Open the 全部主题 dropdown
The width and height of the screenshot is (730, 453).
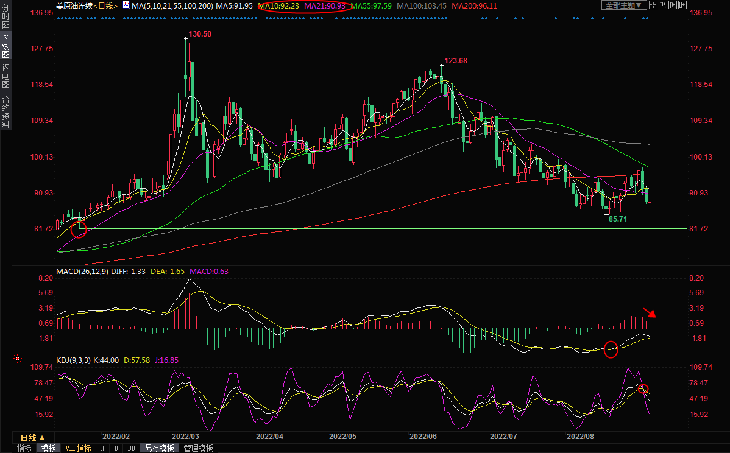click(x=623, y=5)
